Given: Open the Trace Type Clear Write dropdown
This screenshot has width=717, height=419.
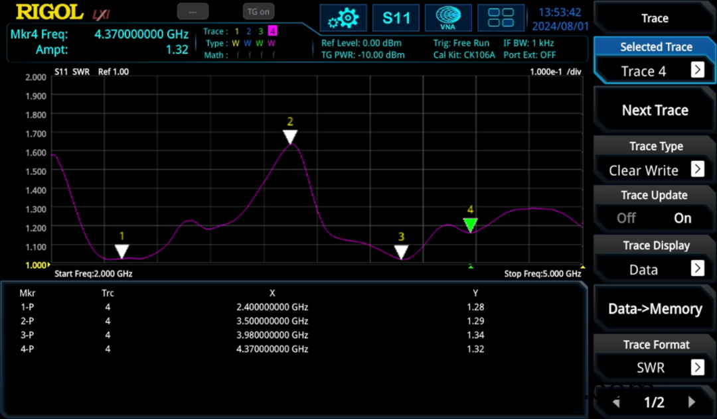Looking at the screenshot, I should pyautogui.click(x=697, y=169).
